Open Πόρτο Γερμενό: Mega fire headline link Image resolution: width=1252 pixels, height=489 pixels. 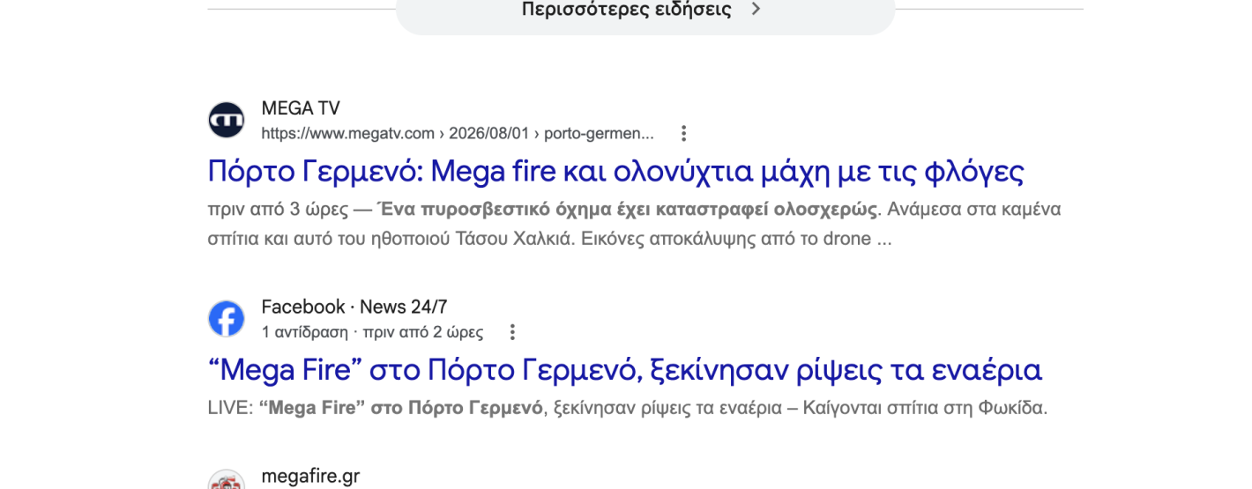(615, 171)
